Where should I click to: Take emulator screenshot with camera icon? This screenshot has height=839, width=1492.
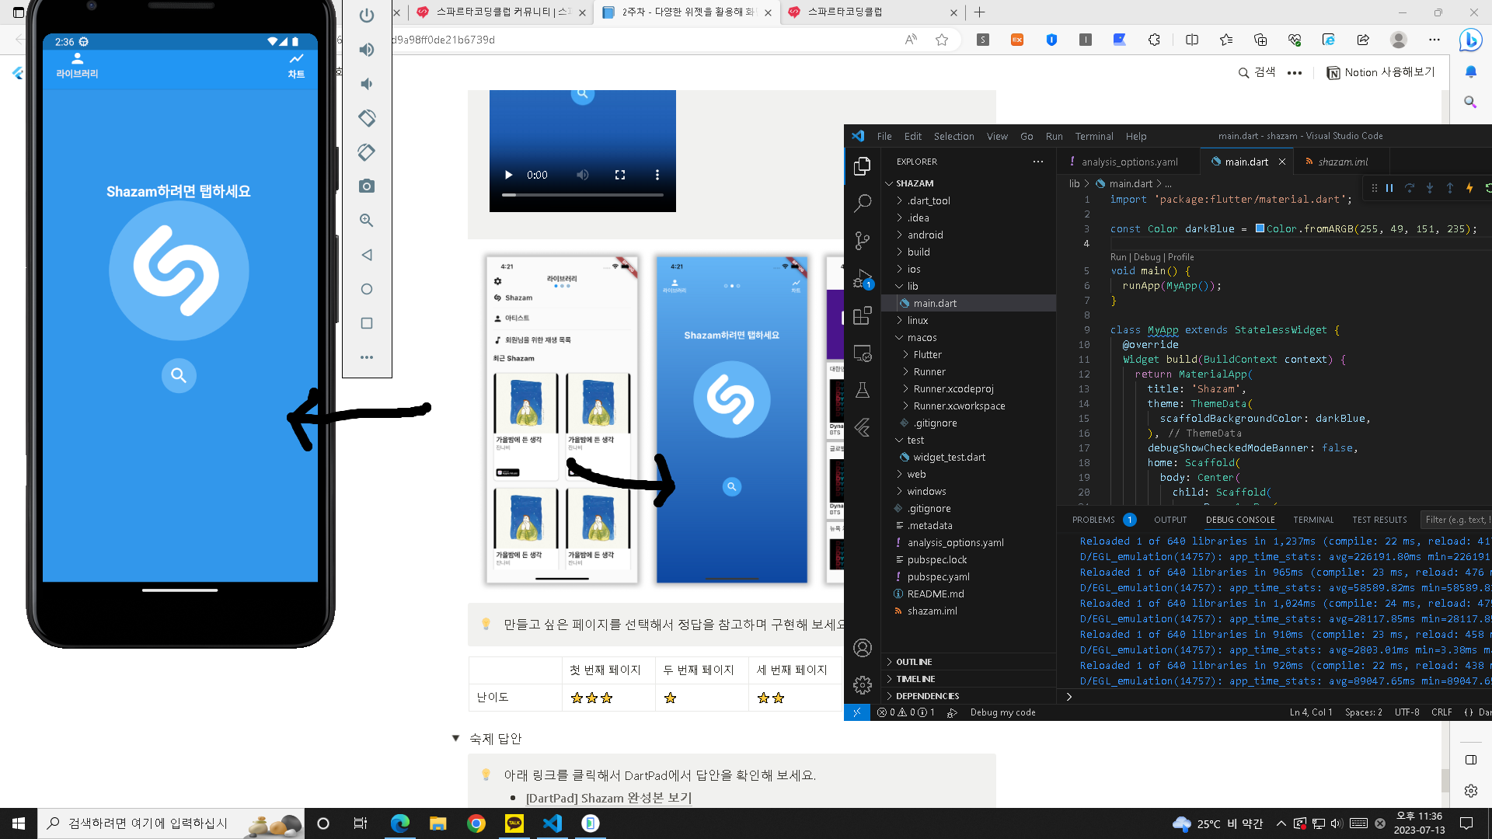pyautogui.click(x=367, y=186)
